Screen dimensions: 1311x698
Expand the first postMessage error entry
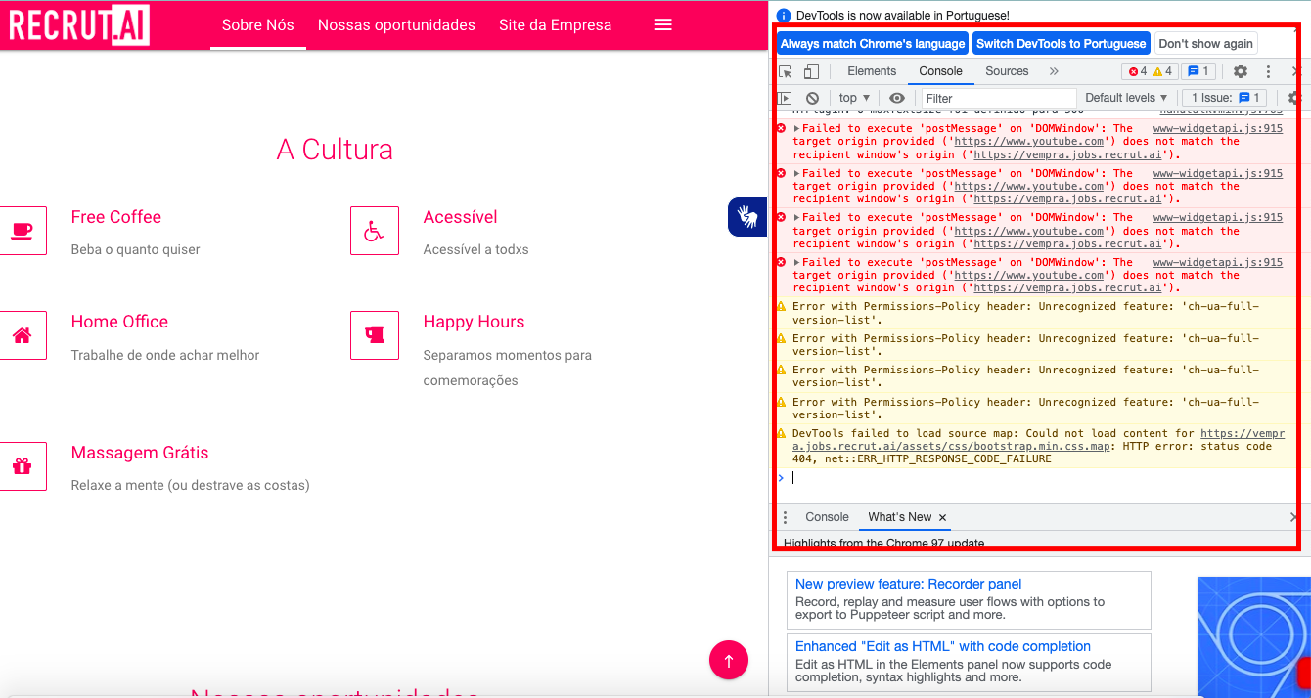click(x=796, y=129)
